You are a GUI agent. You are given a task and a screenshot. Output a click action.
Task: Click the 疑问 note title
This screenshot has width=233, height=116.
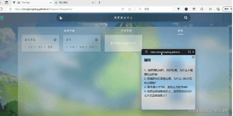tap(147, 60)
